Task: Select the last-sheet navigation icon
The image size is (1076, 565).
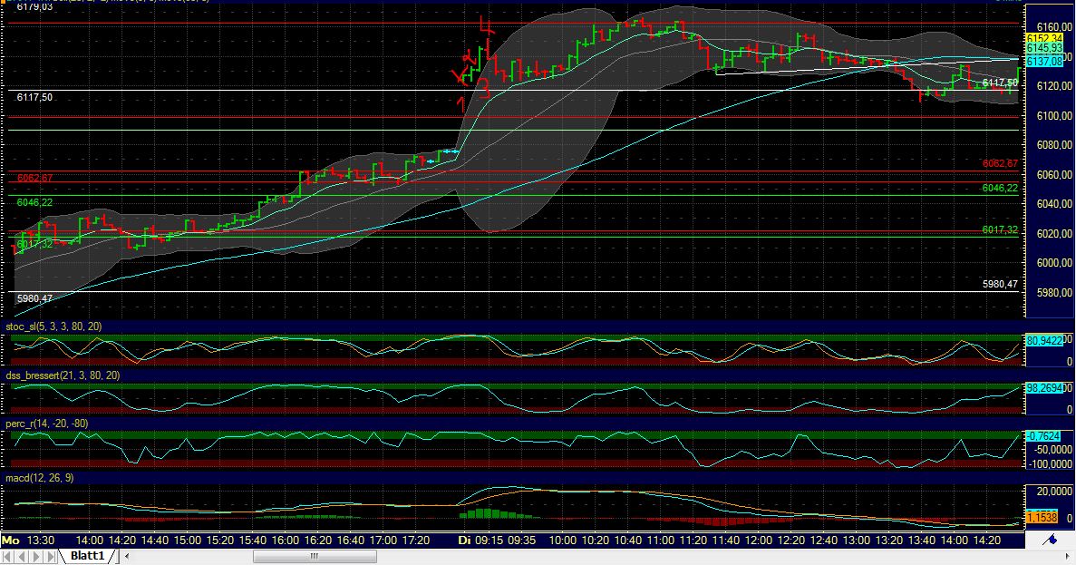Action: click(x=51, y=555)
